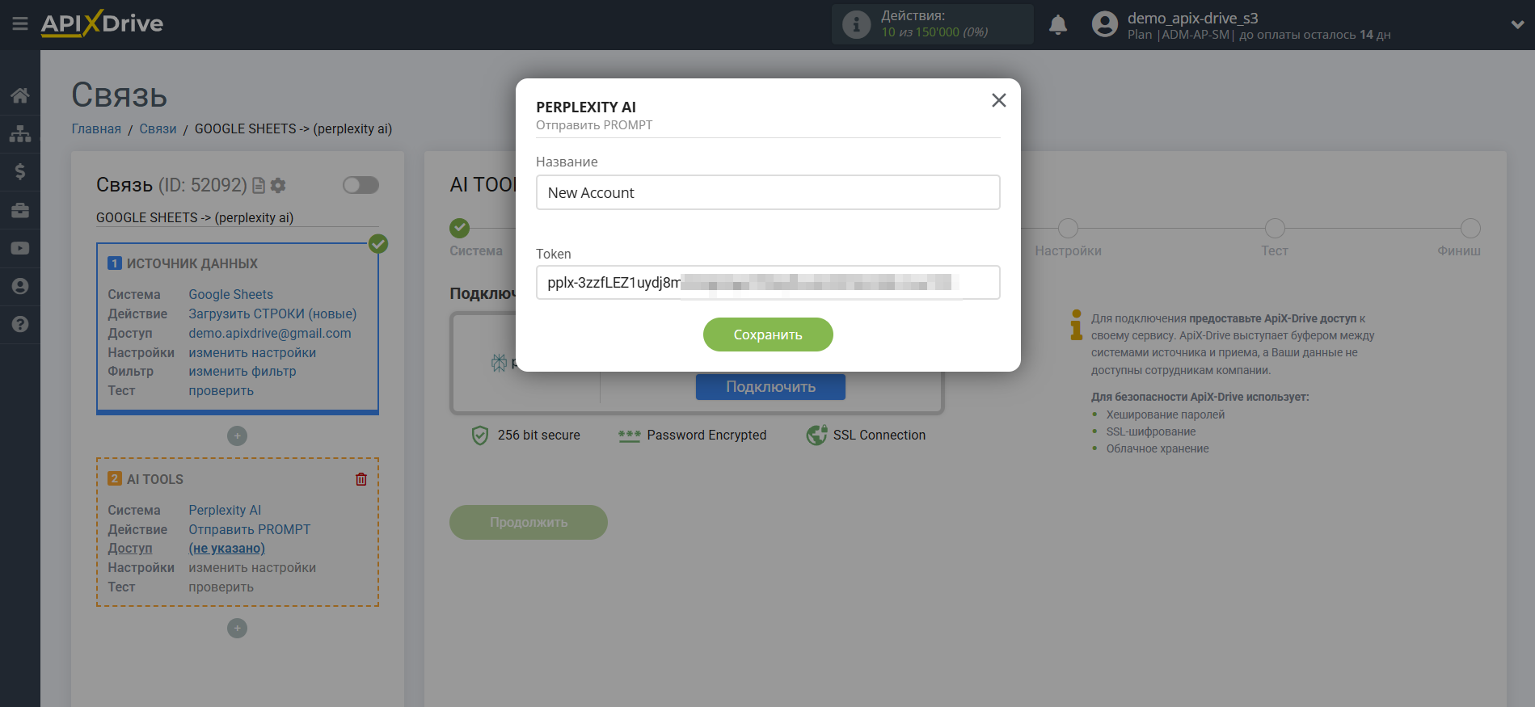
Task: Open the connection settings gear icon
Action: (278, 186)
